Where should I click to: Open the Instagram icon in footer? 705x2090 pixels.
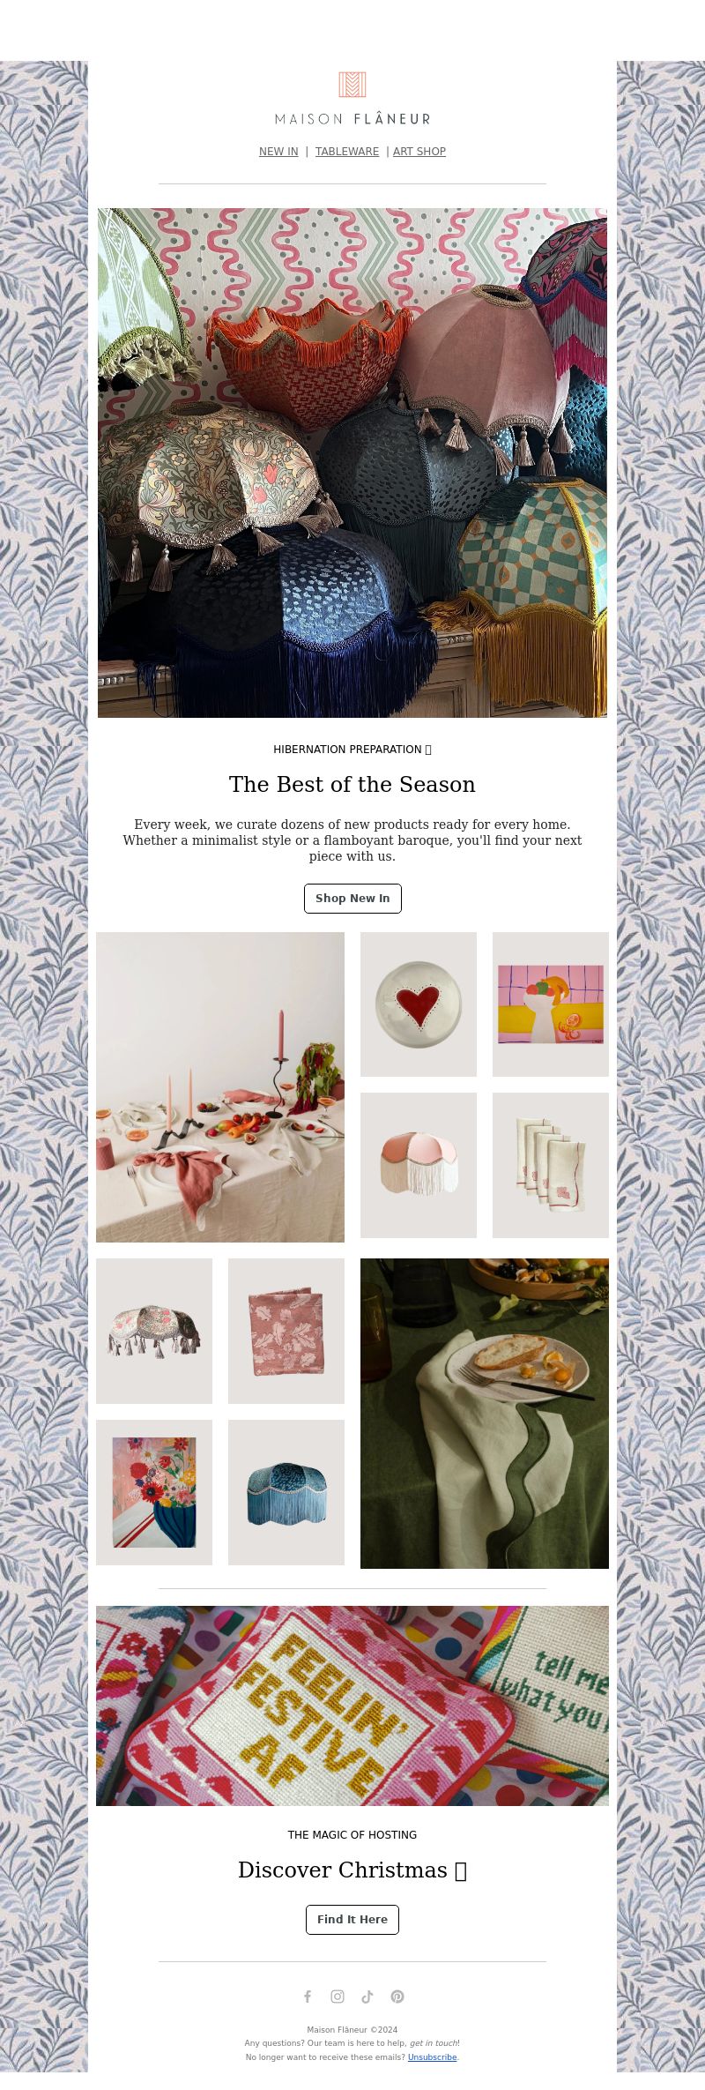tap(338, 1997)
